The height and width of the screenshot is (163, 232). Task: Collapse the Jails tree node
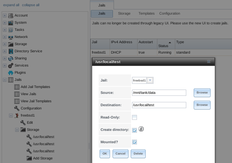[5, 80]
